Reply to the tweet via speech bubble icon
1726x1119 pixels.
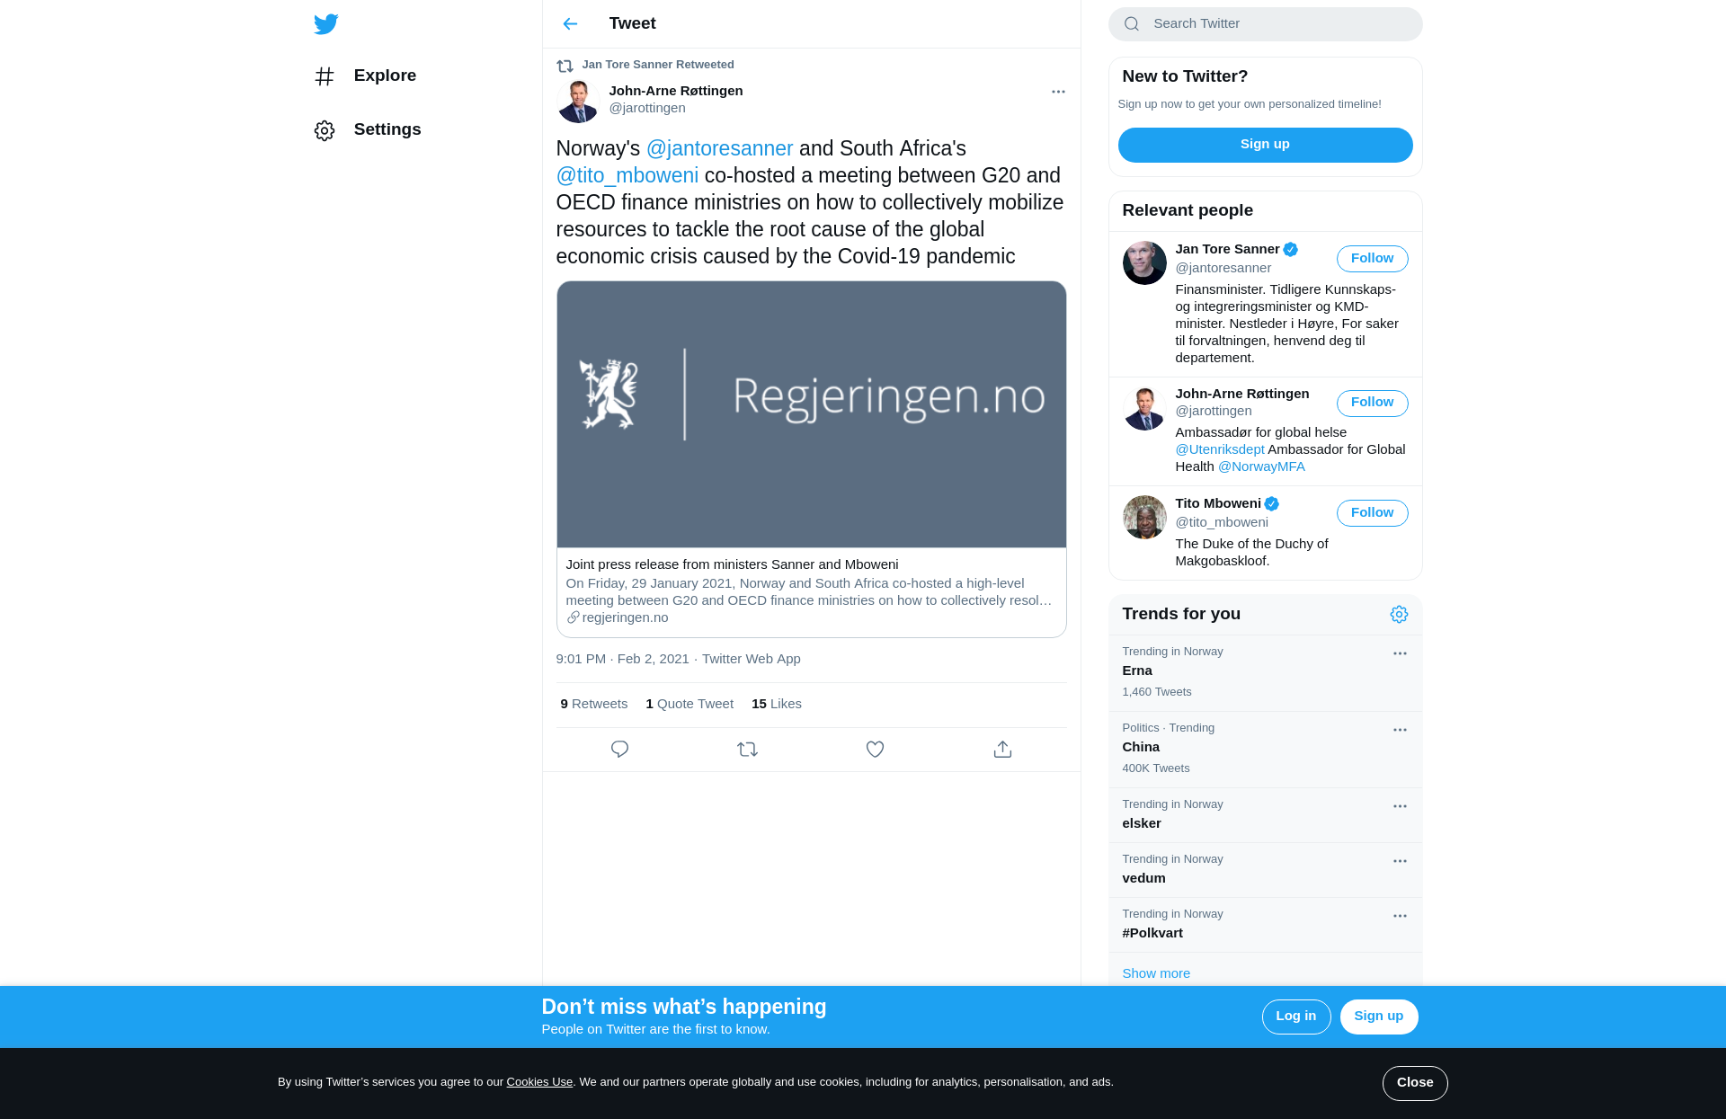pos(619,749)
